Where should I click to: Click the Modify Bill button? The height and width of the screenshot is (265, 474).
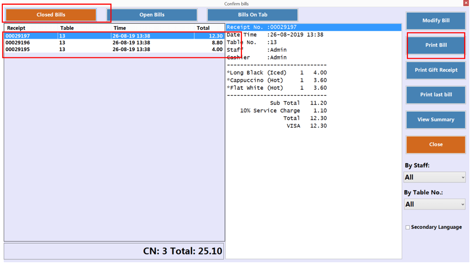pyautogui.click(x=436, y=21)
